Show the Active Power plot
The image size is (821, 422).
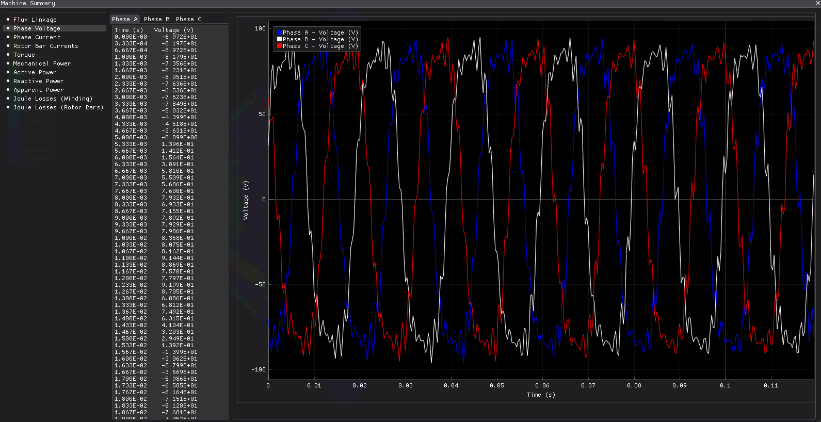[x=35, y=72]
